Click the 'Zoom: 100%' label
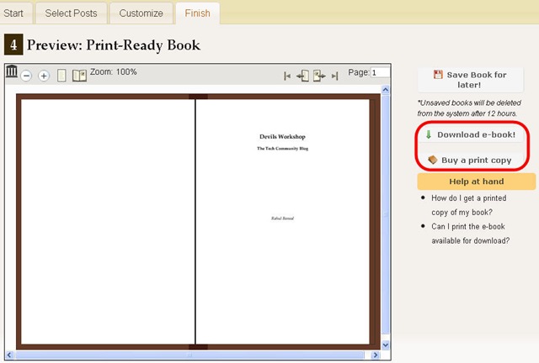Screen dimensions: 539x363 click(x=114, y=71)
